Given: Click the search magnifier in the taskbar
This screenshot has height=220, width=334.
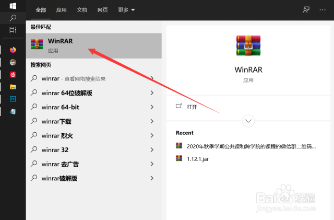Looking at the screenshot, I should 13,18.
